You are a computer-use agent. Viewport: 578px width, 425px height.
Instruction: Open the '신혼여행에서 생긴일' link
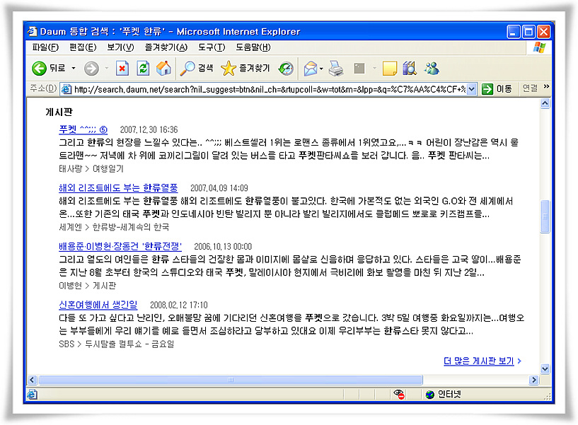pos(98,305)
